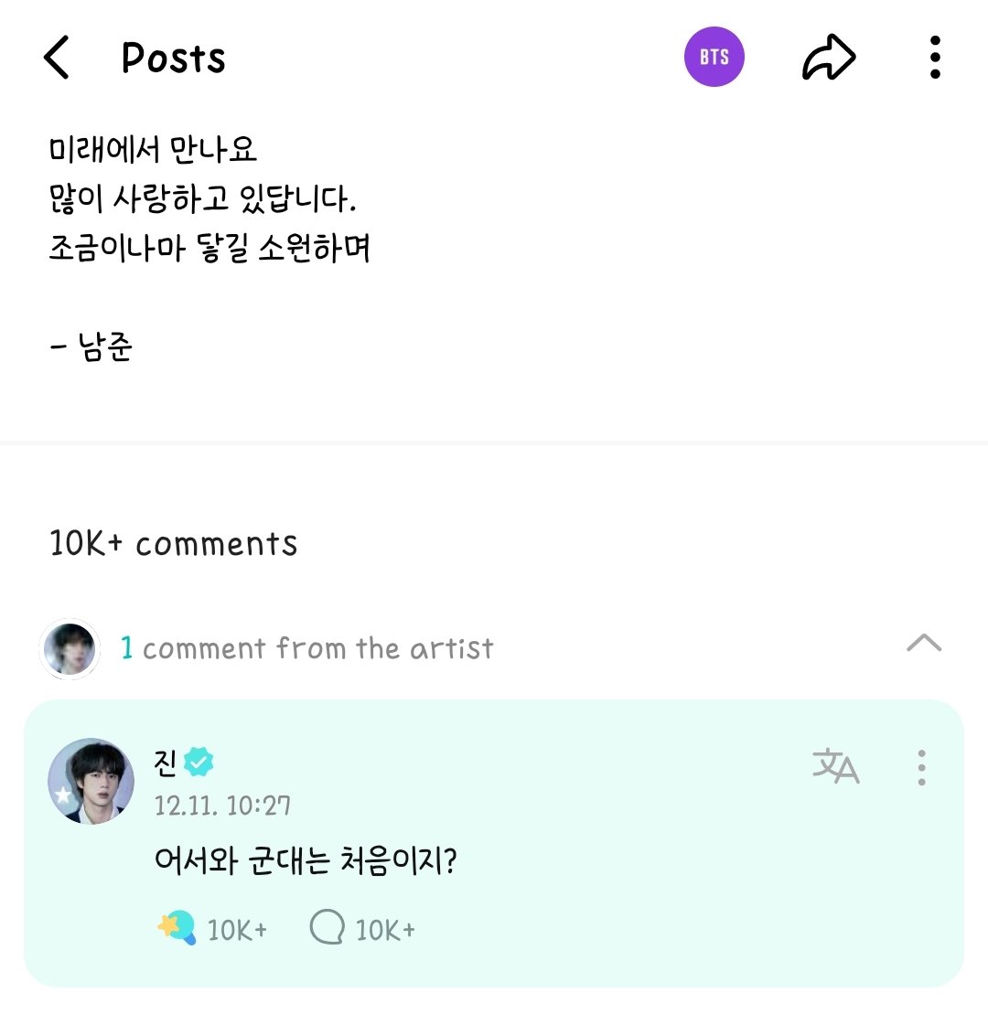The image size is (988, 1014).
Task: Open more options on Jin's comment
Action: [x=921, y=767]
